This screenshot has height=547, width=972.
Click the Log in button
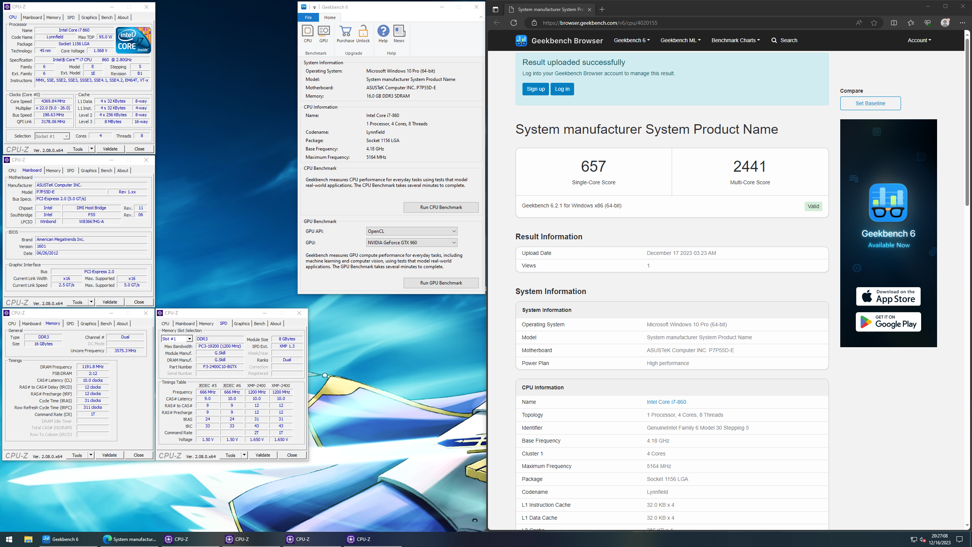coord(562,89)
